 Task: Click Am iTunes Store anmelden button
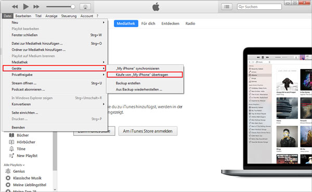[148, 131]
